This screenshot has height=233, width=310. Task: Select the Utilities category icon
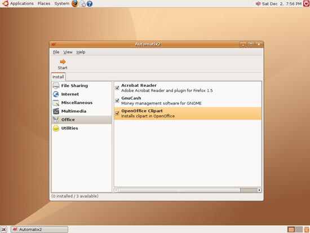[x=56, y=128]
